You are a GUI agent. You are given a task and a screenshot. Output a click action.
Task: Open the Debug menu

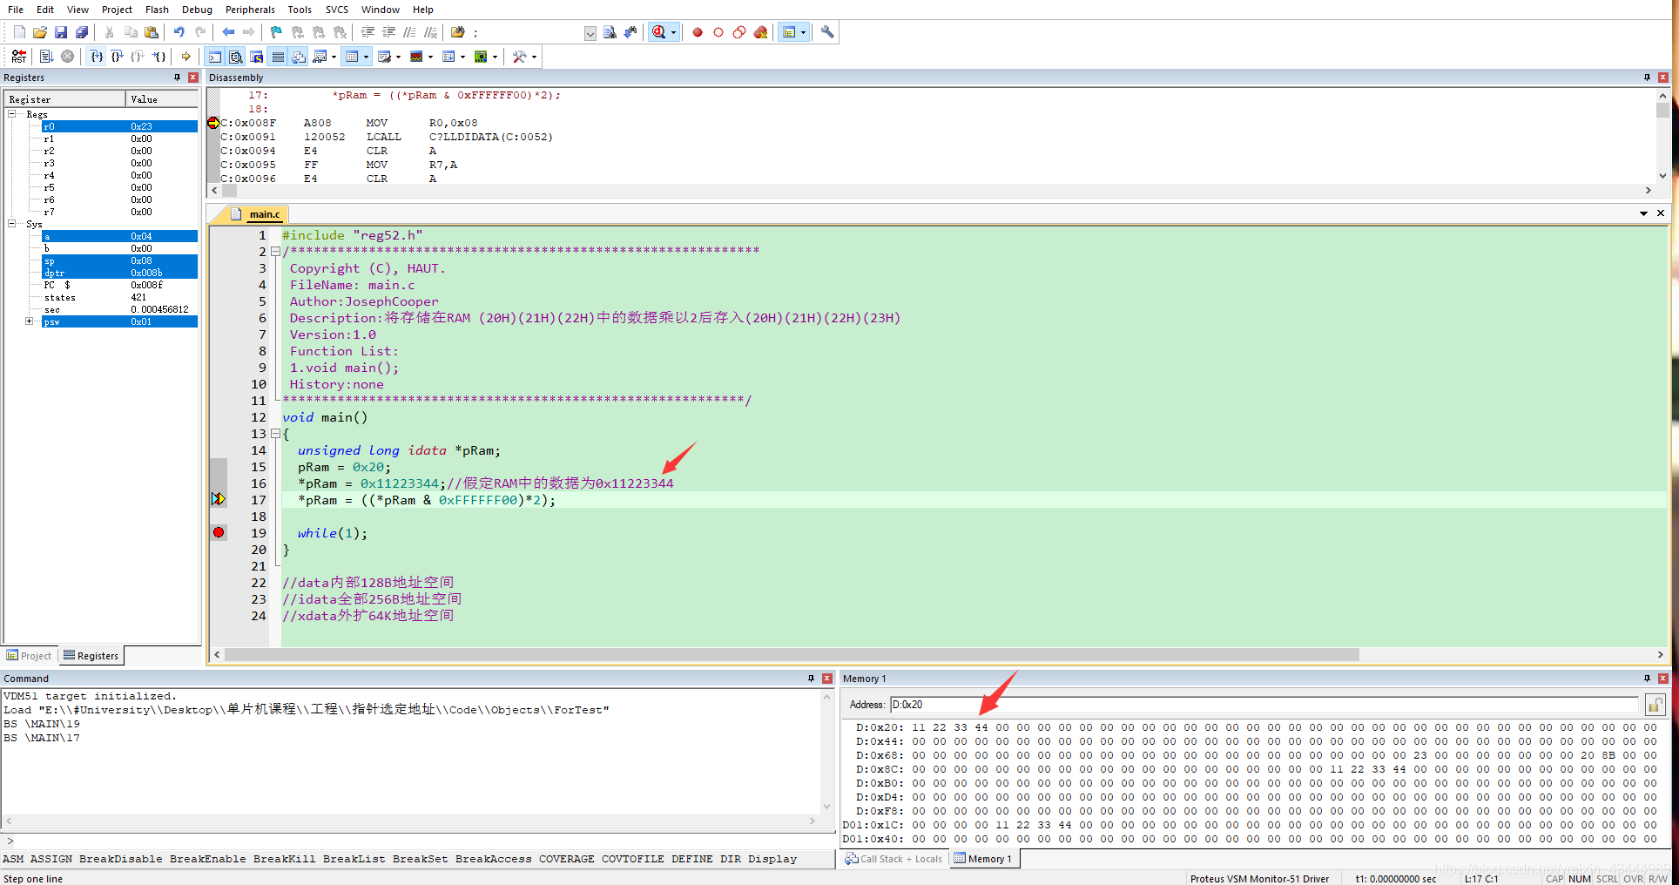coord(197,10)
